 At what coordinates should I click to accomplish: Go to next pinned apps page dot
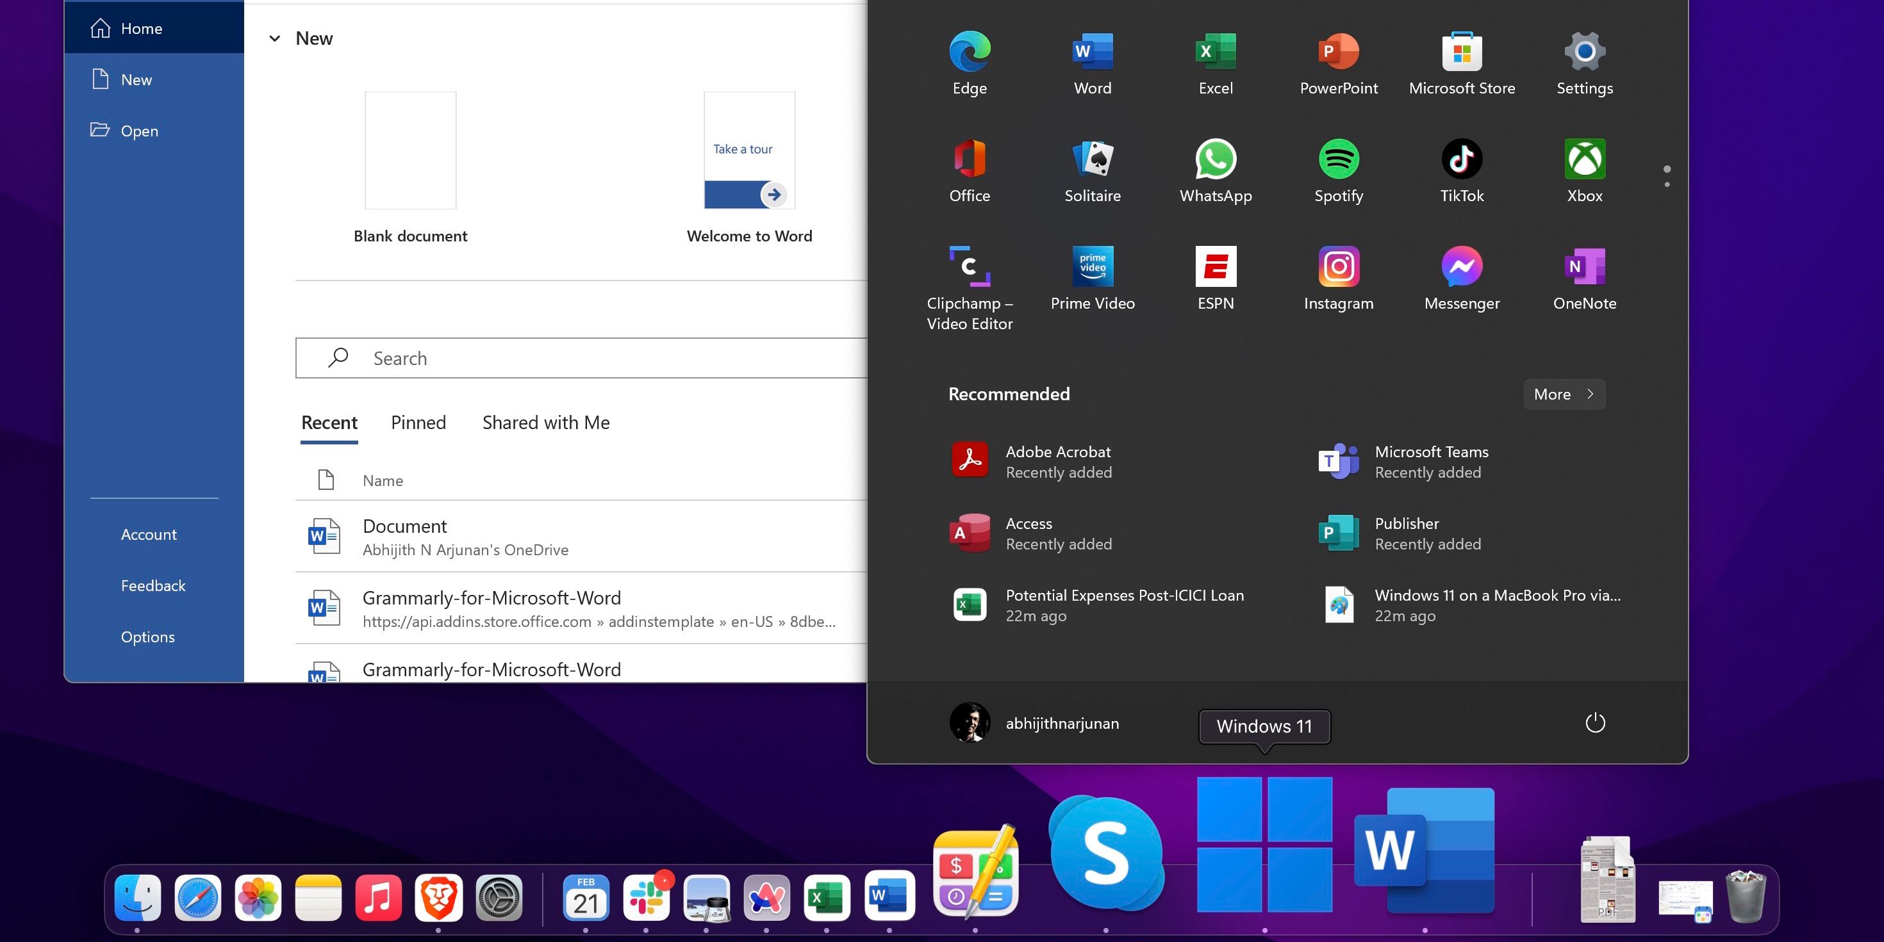1667,184
